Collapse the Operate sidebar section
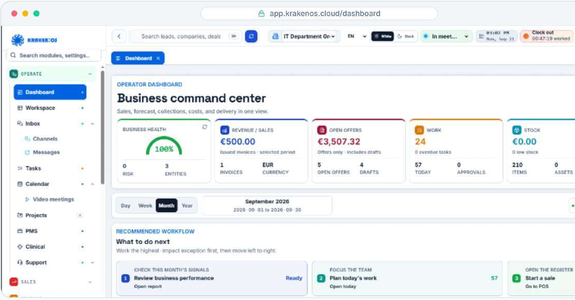The height and width of the screenshot is (300, 575). pos(90,74)
